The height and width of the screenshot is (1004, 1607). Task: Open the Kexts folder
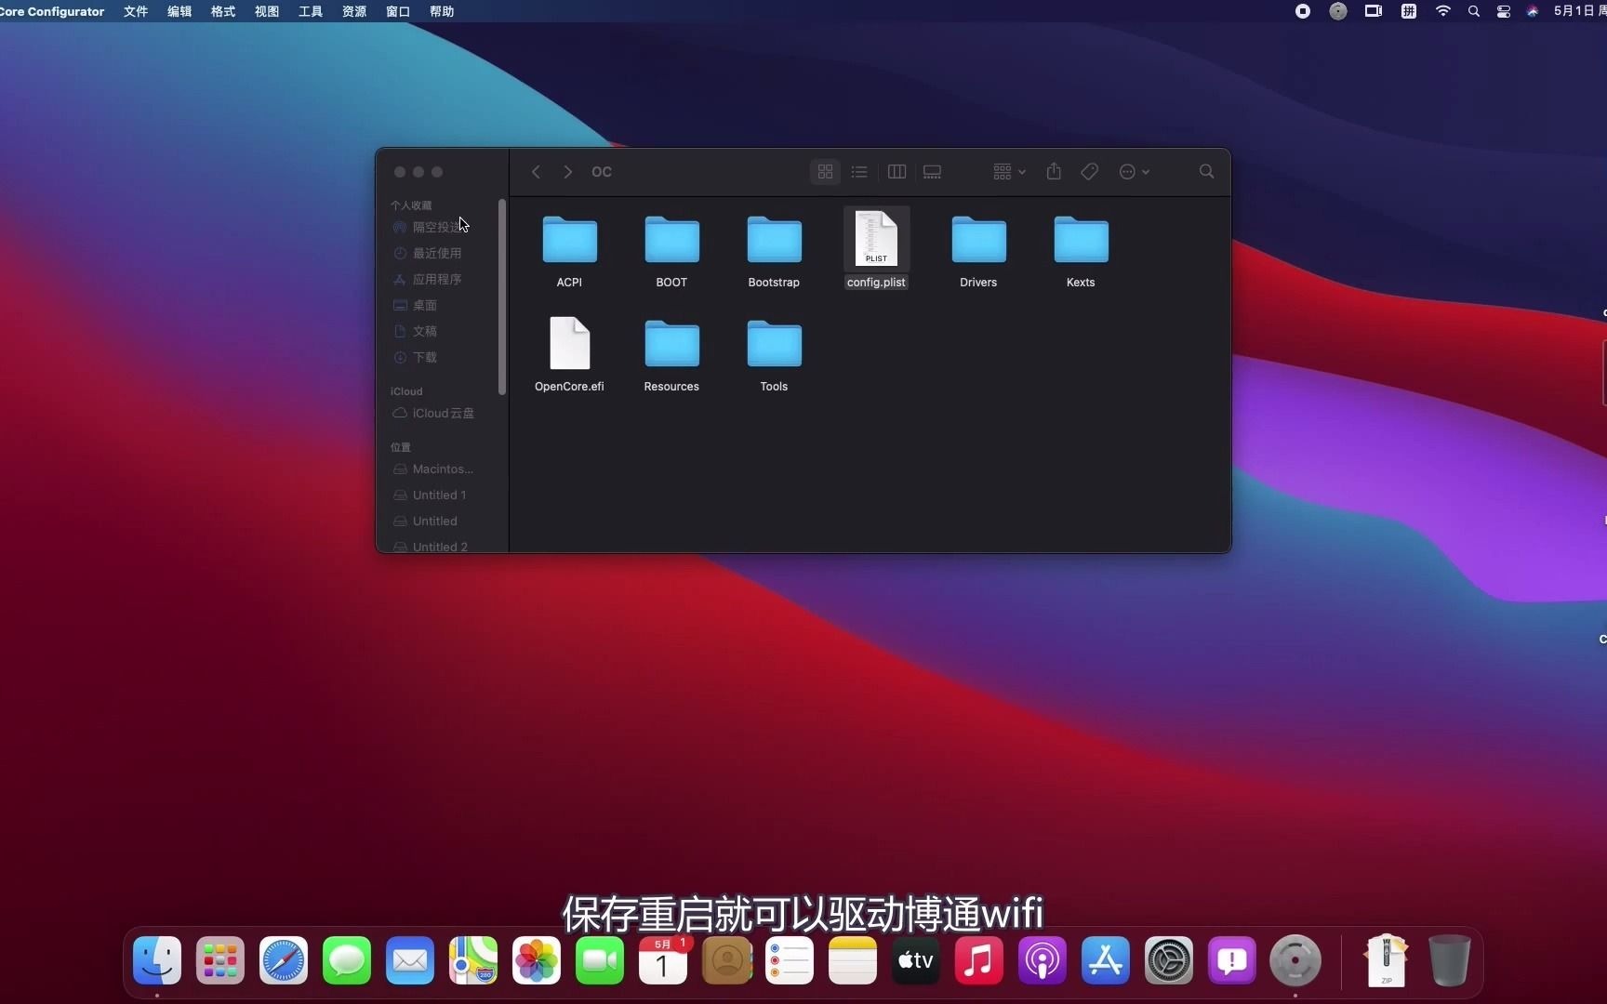1079,240
